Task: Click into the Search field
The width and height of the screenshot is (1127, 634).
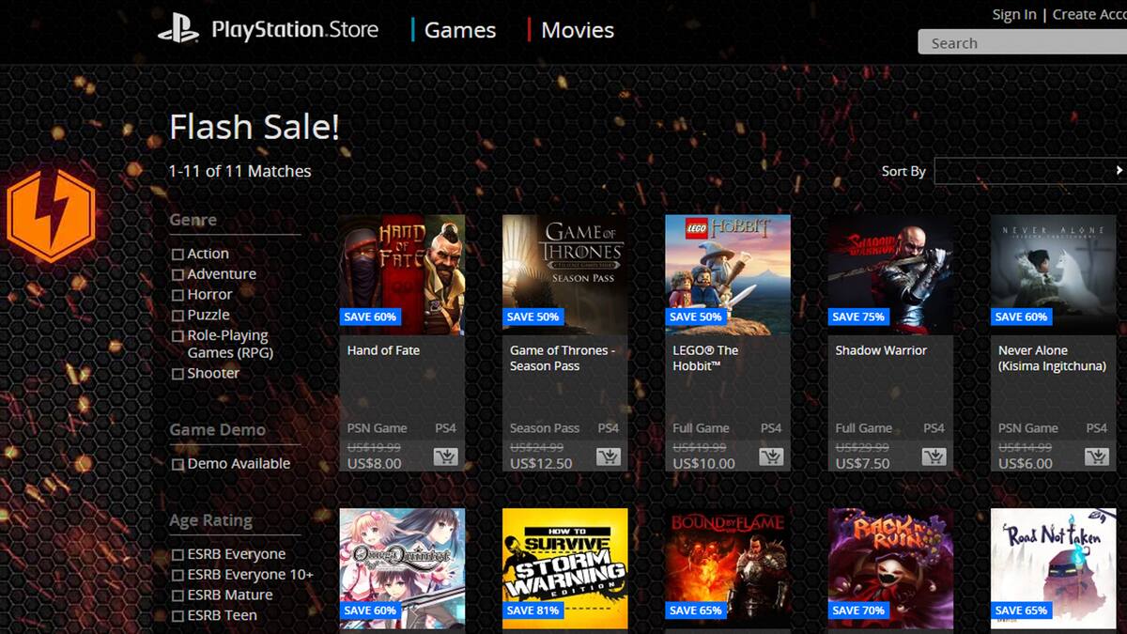Action: tap(1022, 42)
